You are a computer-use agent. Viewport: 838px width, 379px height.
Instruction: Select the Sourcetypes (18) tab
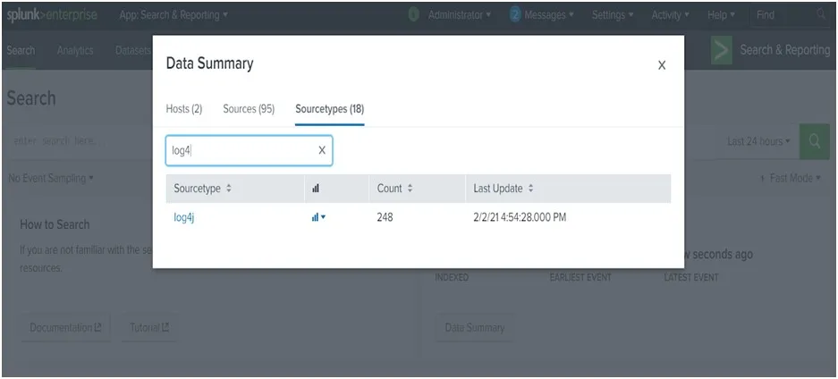click(330, 109)
